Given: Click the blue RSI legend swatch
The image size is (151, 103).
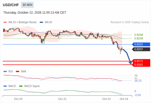Looking at the screenshot, I should click(x=5, y=72).
